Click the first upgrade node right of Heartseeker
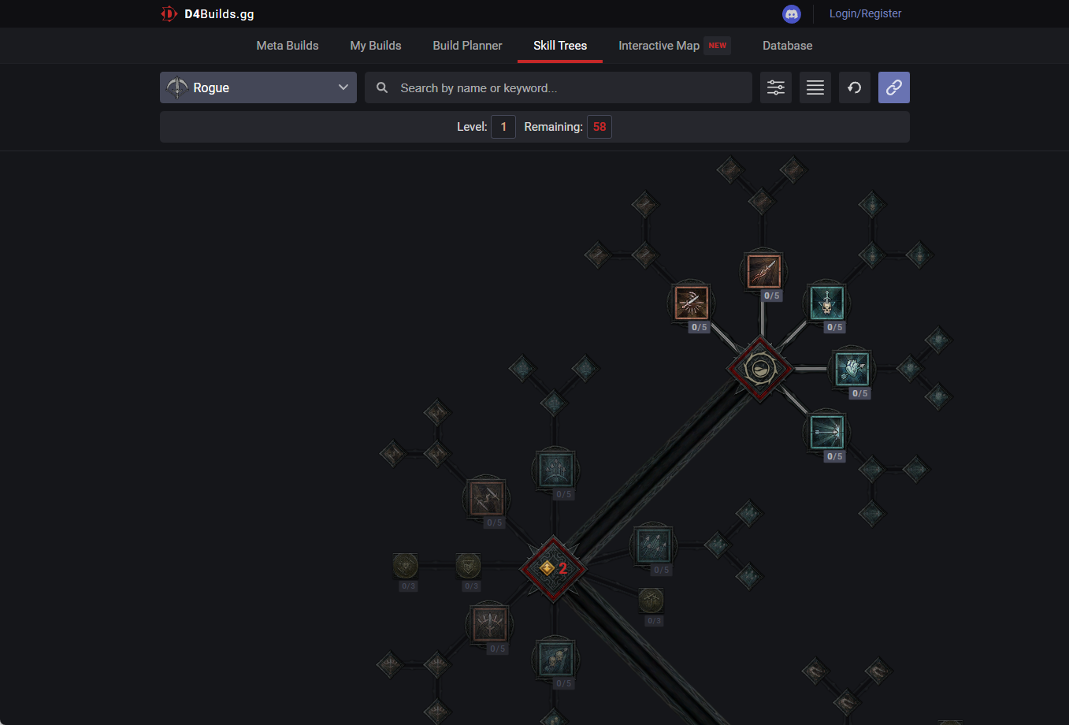This screenshot has height=725, width=1069. [909, 368]
